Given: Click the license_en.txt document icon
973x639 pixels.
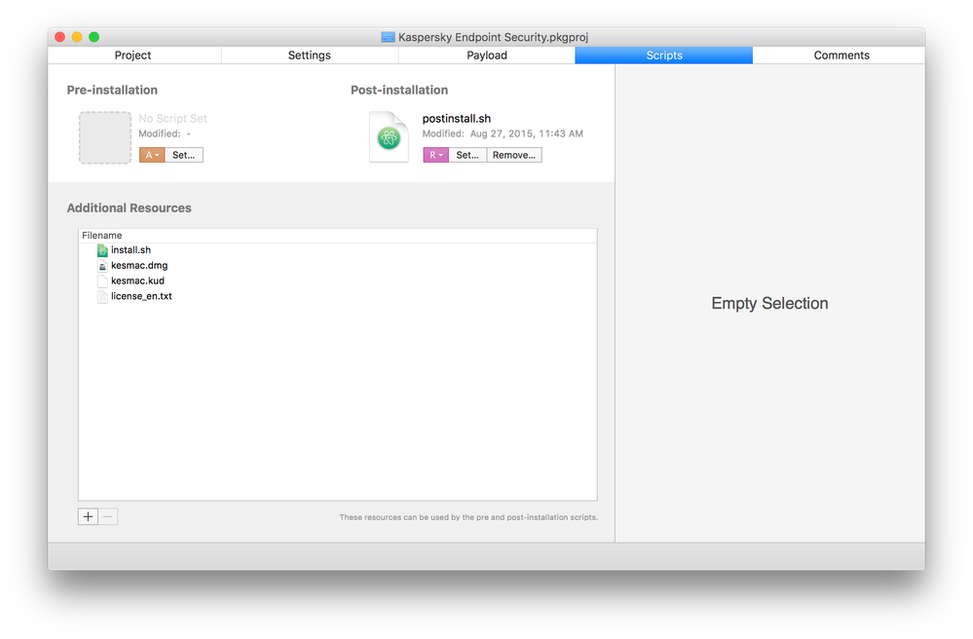Looking at the screenshot, I should coord(102,296).
